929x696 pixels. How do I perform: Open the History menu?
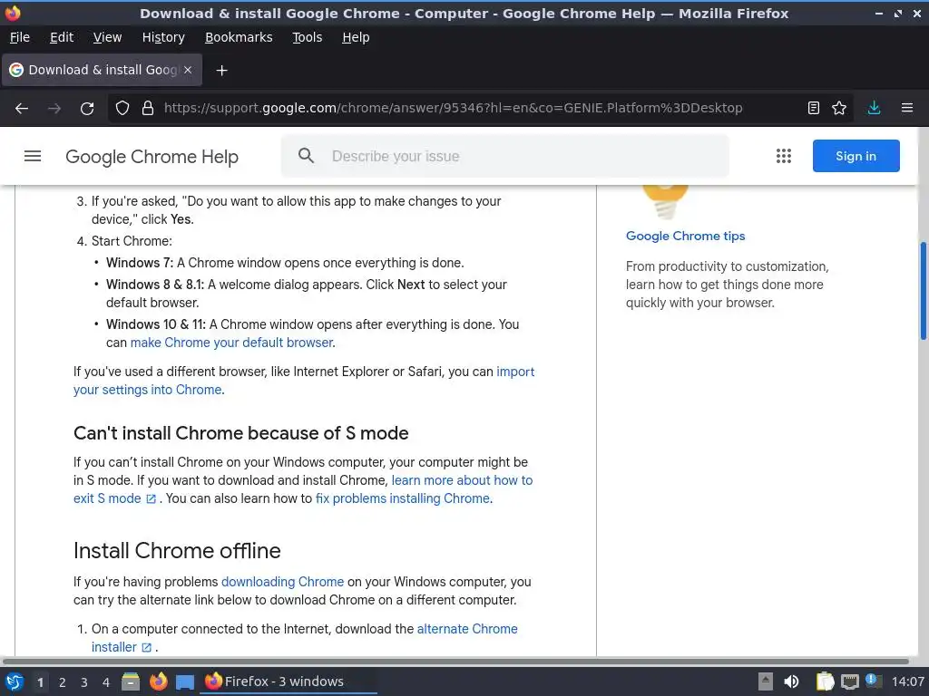click(163, 37)
